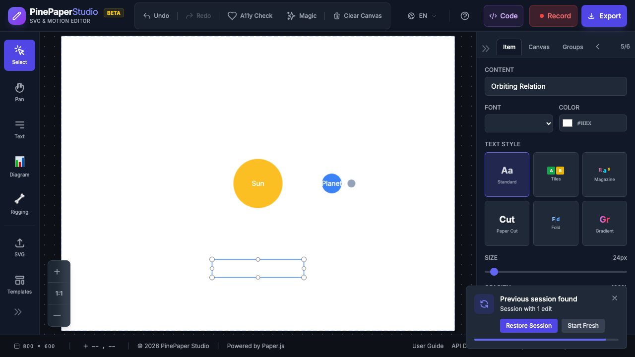Open the language selector dropdown
Screen dimensions: 635x357
tap(421, 15)
